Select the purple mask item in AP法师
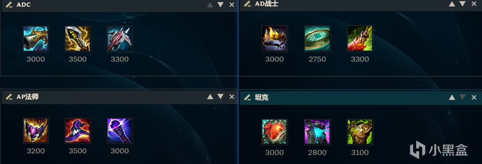Screen dimensions: 482x164 pos(36,131)
